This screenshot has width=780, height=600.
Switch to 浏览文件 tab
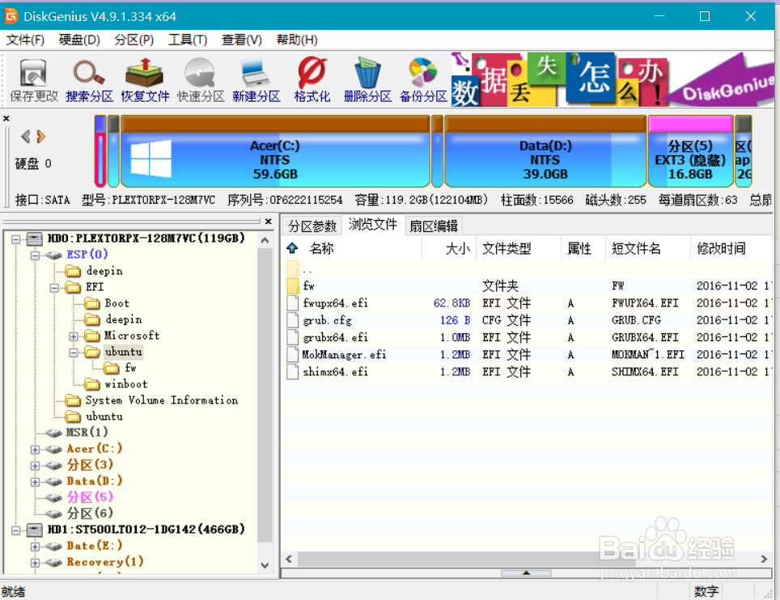[372, 225]
